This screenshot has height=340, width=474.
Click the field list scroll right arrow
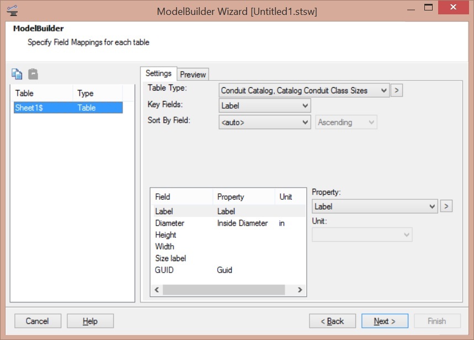tap(300, 290)
